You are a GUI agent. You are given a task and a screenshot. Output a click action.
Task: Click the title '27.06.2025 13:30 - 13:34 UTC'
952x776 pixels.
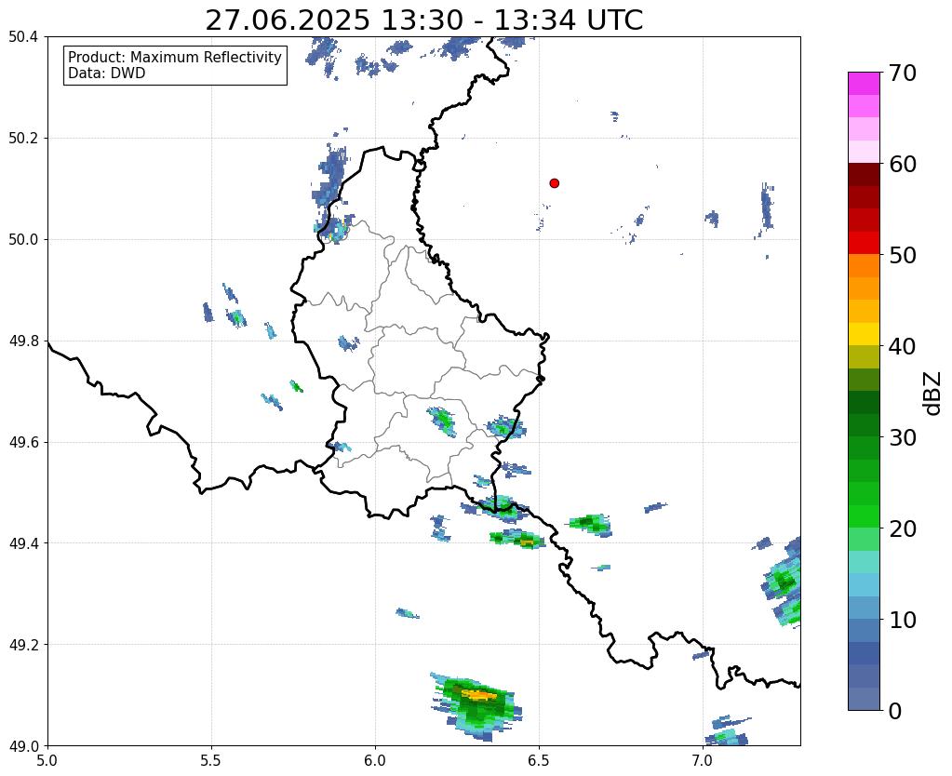coord(423,20)
